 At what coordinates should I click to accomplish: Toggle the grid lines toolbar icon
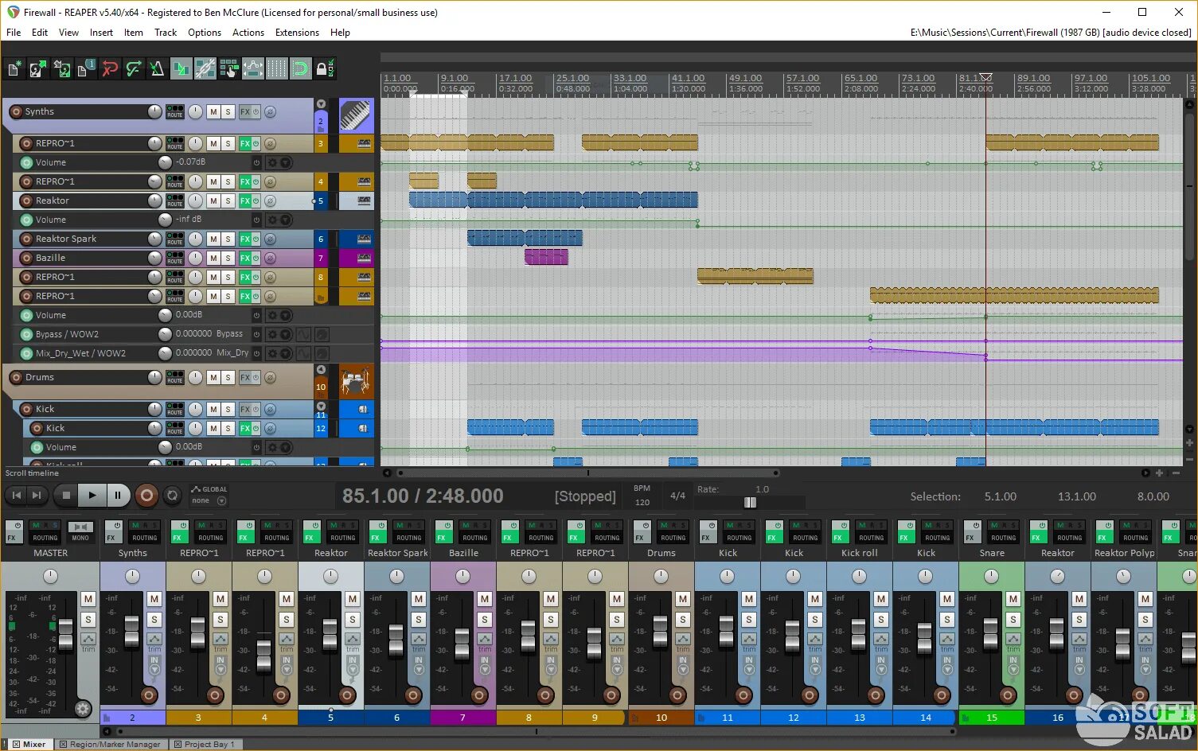276,69
